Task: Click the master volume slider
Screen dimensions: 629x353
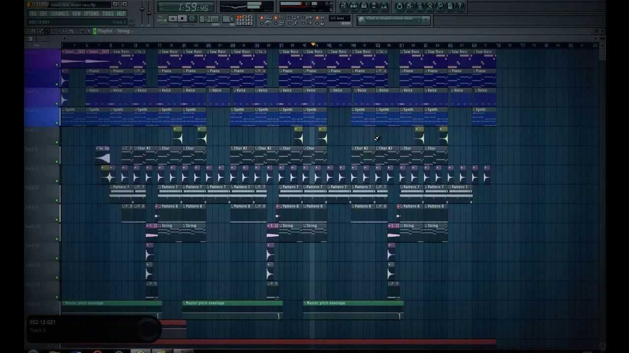Action: pos(143,10)
